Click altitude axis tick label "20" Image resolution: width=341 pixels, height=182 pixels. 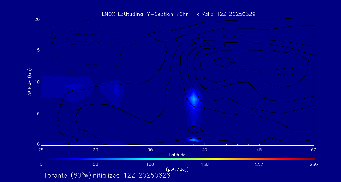[37, 19]
